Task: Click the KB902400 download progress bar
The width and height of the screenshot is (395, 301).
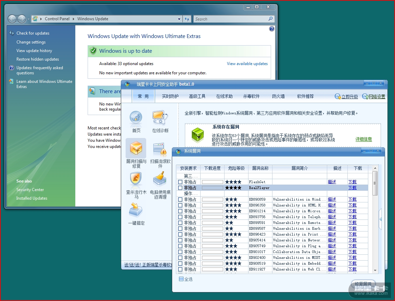Action: (212, 258)
